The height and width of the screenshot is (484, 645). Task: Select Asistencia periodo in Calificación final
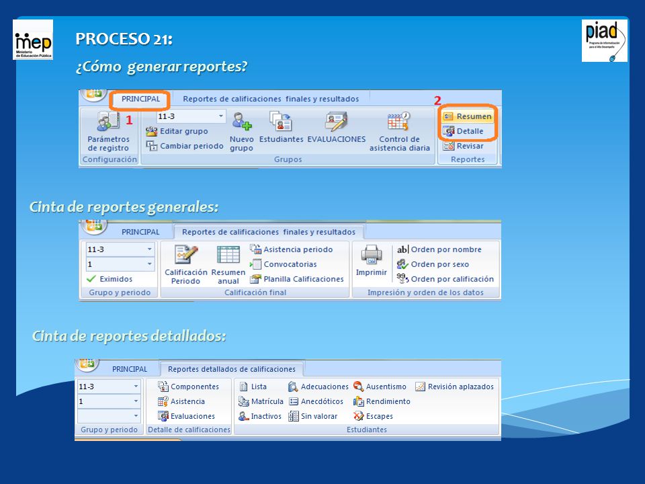click(291, 249)
